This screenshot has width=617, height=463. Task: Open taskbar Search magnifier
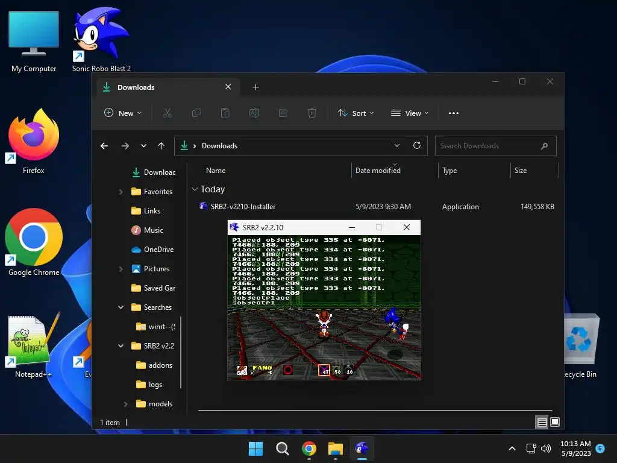point(282,449)
